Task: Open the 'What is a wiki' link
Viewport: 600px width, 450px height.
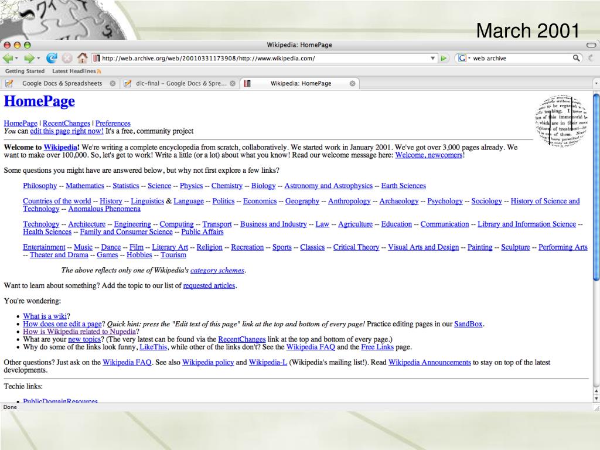Action: click(x=45, y=316)
